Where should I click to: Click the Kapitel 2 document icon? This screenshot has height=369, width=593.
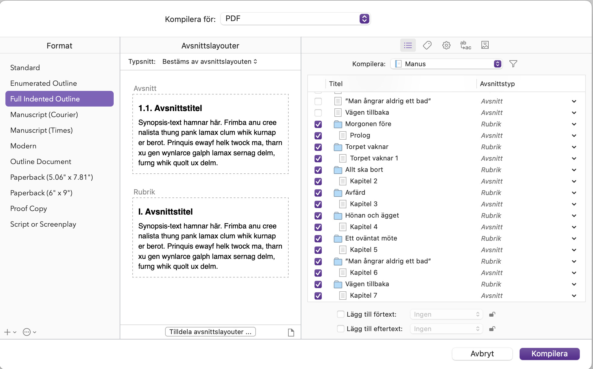343,181
